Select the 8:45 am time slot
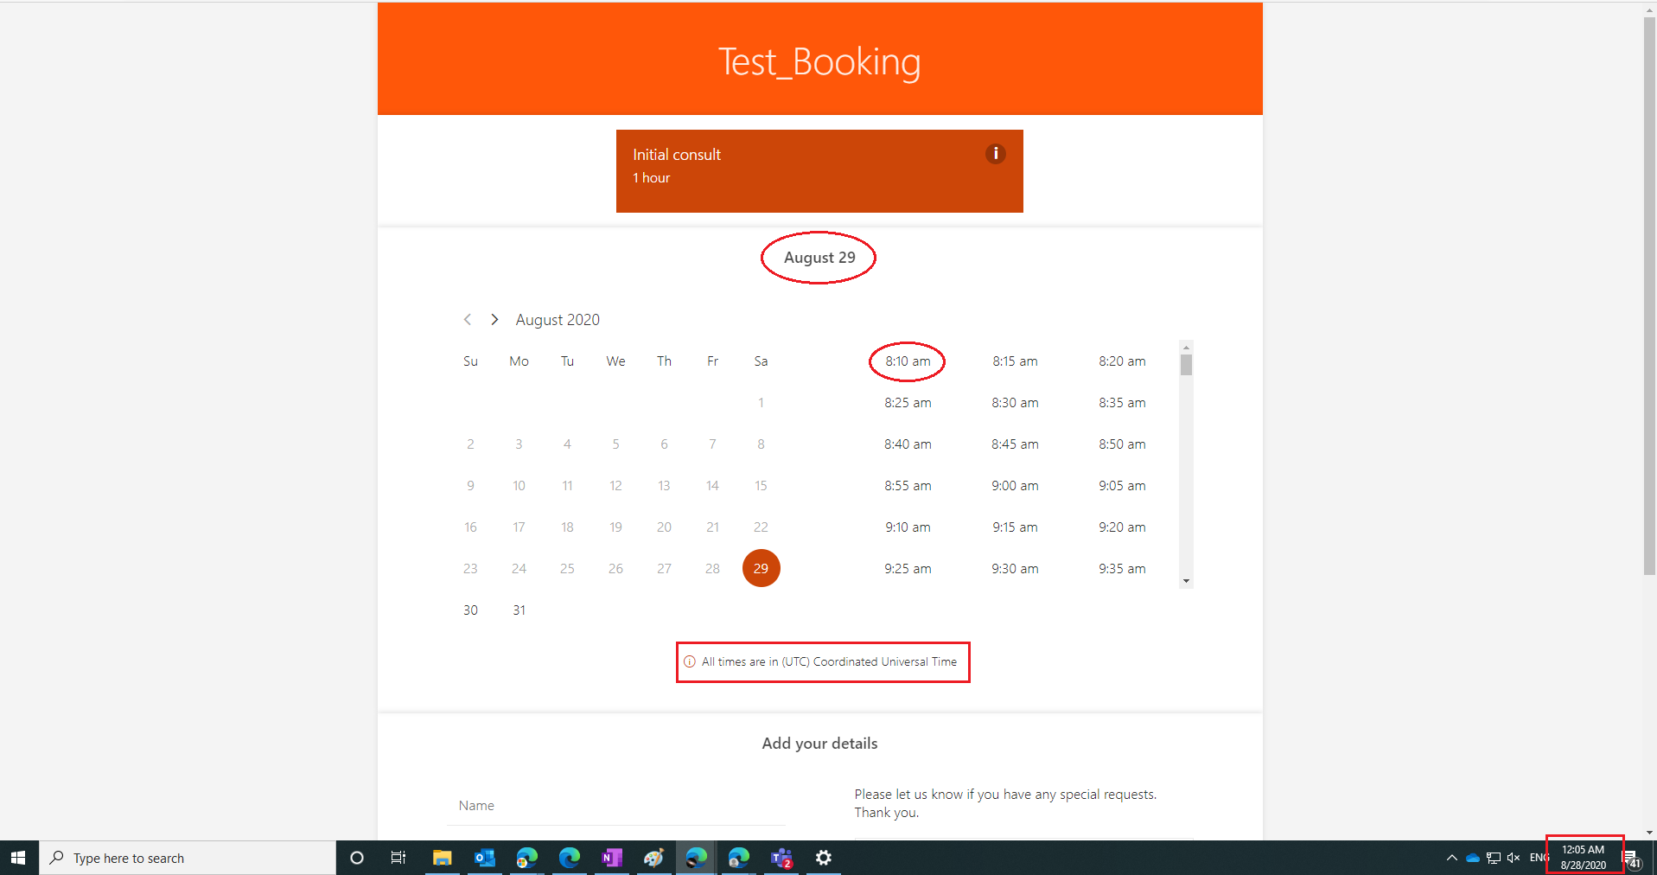Viewport: 1657px width, 875px height. [x=1015, y=444]
